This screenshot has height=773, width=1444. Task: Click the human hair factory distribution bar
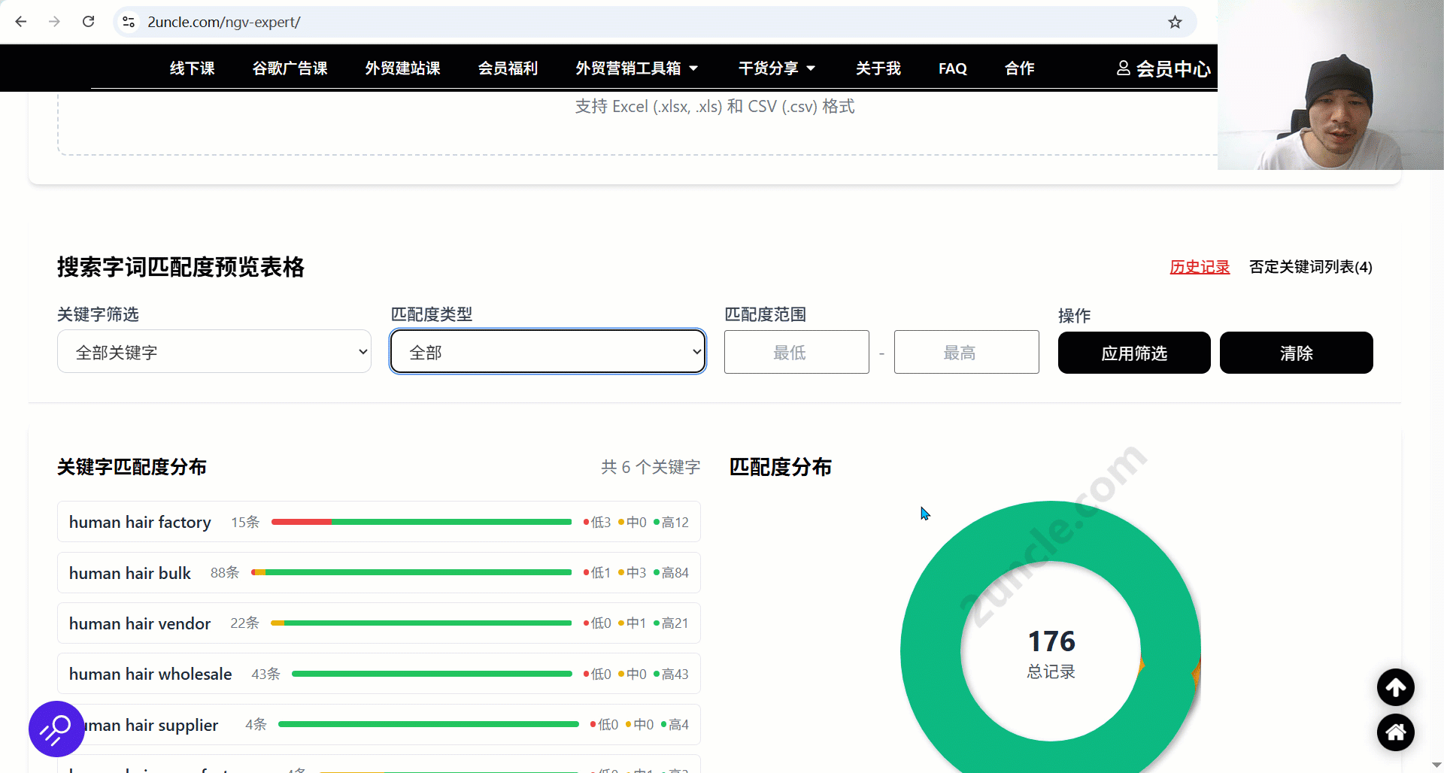421,522
